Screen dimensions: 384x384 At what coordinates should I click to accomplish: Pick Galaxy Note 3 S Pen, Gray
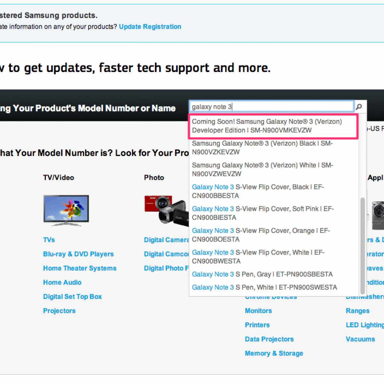click(x=262, y=274)
